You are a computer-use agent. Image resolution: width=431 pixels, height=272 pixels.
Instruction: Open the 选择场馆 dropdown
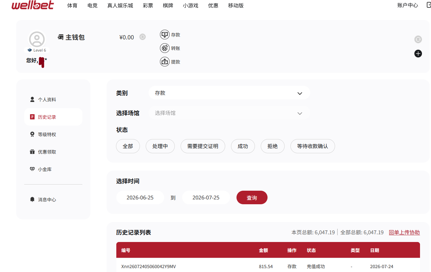229,113
